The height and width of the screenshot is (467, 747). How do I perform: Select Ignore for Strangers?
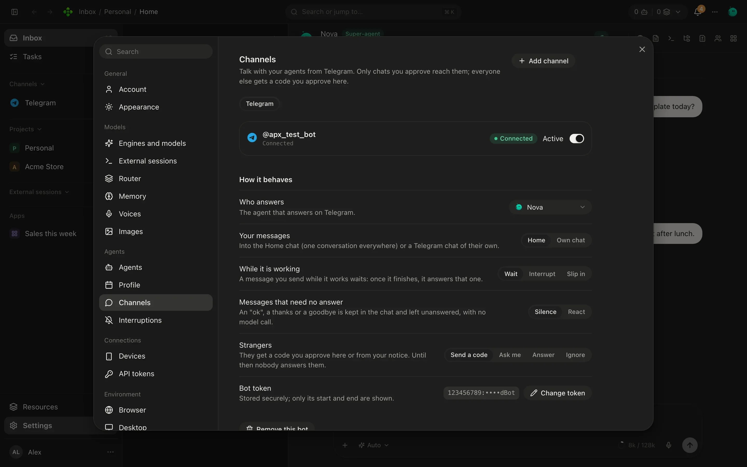(x=575, y=355)
